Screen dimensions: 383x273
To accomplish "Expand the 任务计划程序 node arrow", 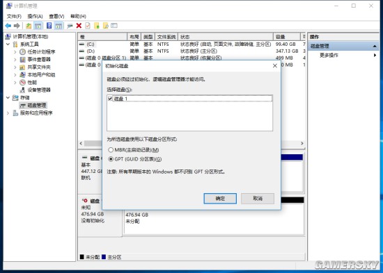I will click(15, 51).
